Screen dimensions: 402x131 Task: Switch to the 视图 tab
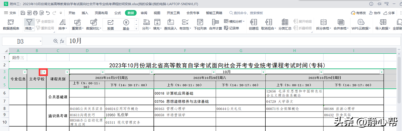click(157, 13)
